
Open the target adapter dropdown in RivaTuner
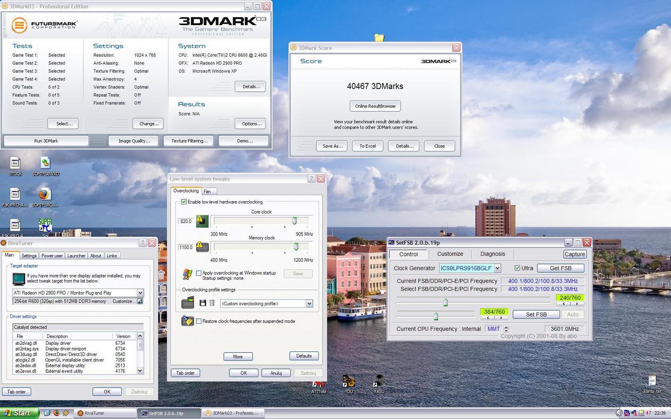point(140,292)
